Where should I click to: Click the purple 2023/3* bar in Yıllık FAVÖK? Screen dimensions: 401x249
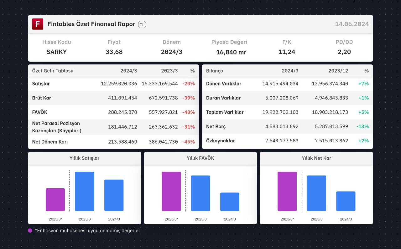pyautogui.click(x=171, y=191)
